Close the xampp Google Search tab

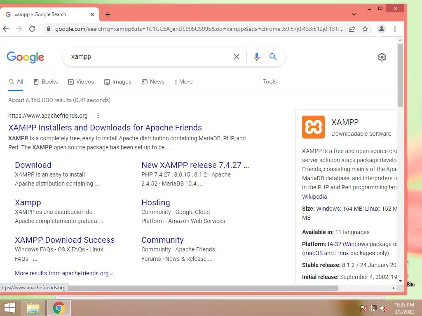click(92, 14)
